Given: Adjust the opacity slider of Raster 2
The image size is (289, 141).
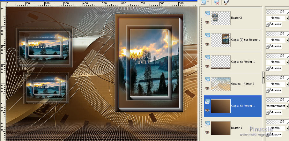Looking at the screenshot, I should [x=278, y=11].
